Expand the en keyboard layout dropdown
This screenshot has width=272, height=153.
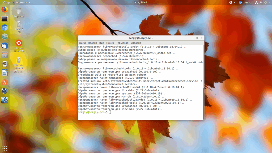click(248, 2)
